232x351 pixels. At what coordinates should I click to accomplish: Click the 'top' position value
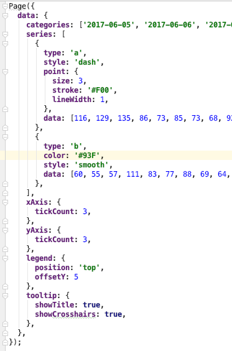(90, 268)
